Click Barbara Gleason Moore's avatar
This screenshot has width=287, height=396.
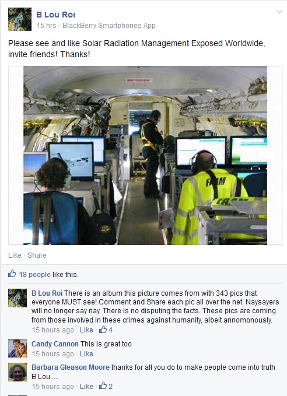17,372
